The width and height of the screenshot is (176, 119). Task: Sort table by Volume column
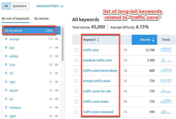point(147,40)
